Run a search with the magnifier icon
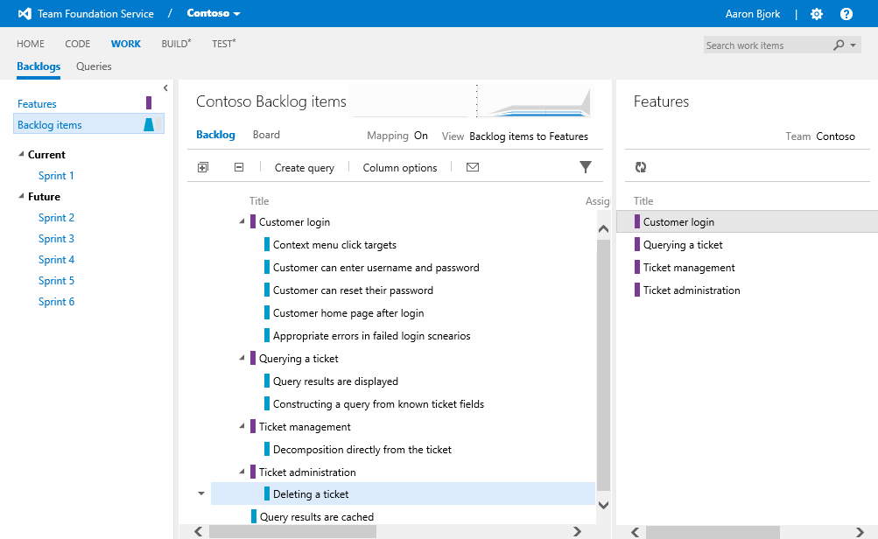 coord(837,44)
